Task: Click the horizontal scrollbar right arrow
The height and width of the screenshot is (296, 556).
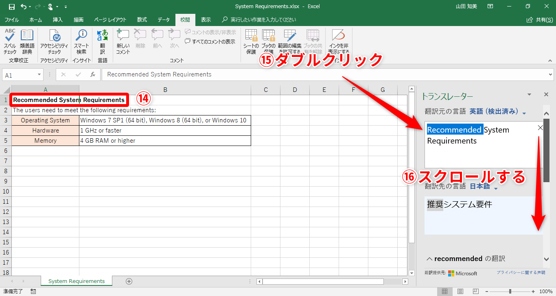Action: coord(405,281)
